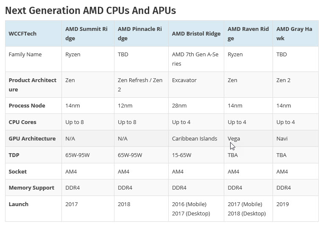Click the page heading Next Generation AMD CPUs And APUs
The image size is (323, 226).
pos(90,10)
